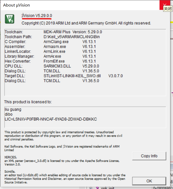
Task: Click the Keil Software trademarks paragraph
Action: [x=62, y=148]
